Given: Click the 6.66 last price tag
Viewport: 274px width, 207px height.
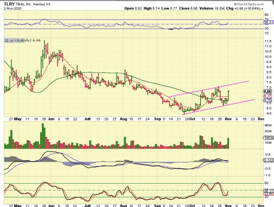Looking at the screenshot, I should coord(268,91).
